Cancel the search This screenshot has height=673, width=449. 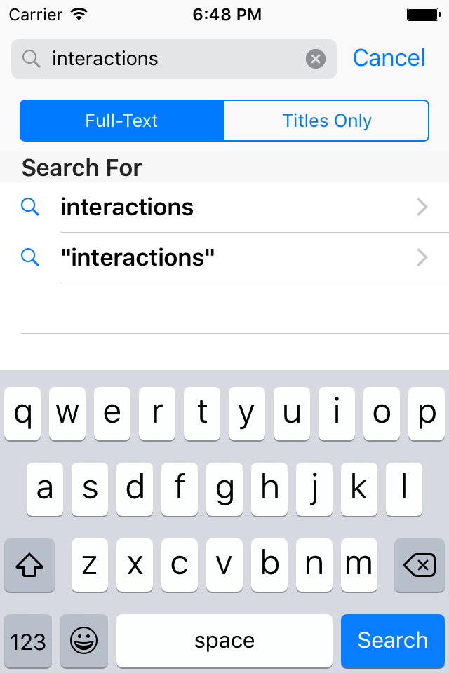389,58
